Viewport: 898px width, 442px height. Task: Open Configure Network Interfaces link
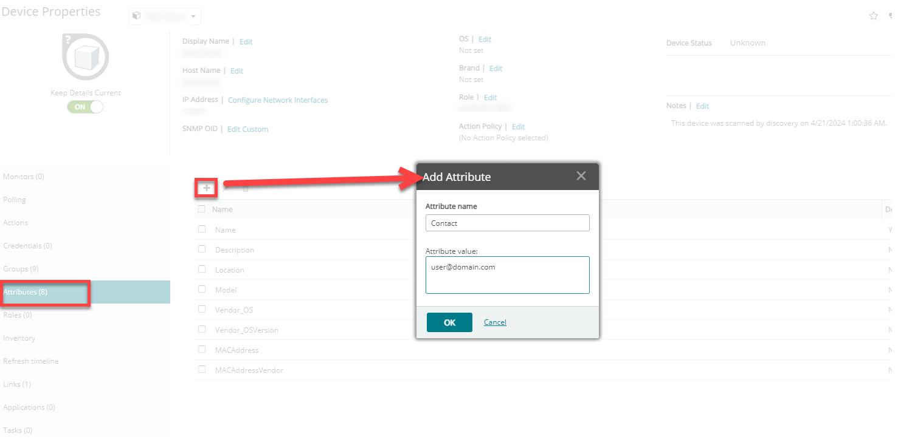coord(278,100)
